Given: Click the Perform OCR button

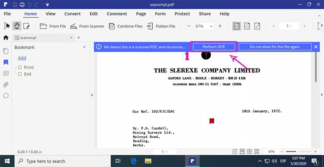Looking at the screenshot, I should (214, 47).
